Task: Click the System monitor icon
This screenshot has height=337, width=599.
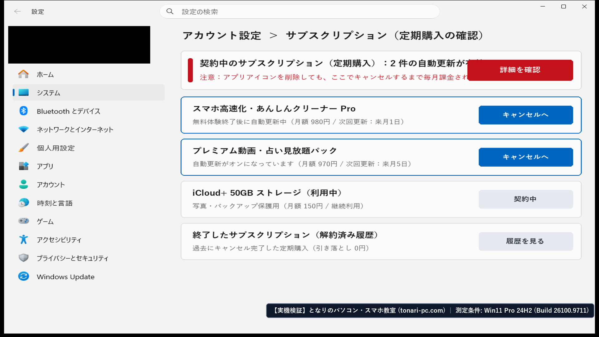Action: coord(23,92)
